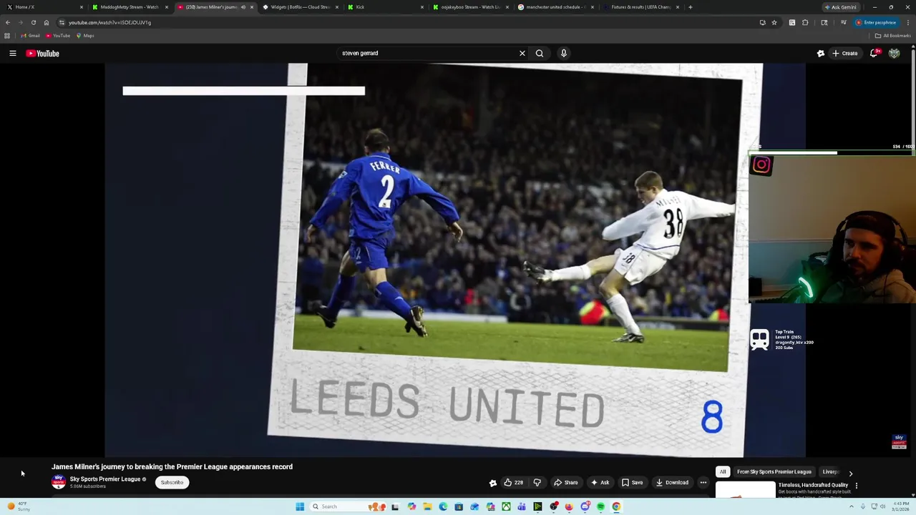Open File Explorer from the taskbar
This screenshot has width=916, height=515.
[x=427, y=506]
